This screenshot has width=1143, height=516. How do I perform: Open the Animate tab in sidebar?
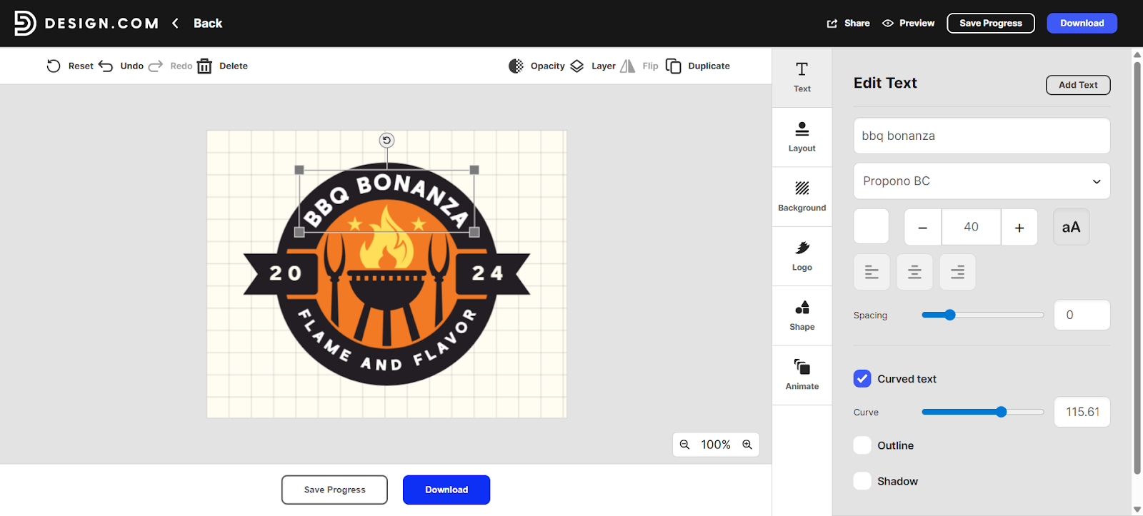802,375
